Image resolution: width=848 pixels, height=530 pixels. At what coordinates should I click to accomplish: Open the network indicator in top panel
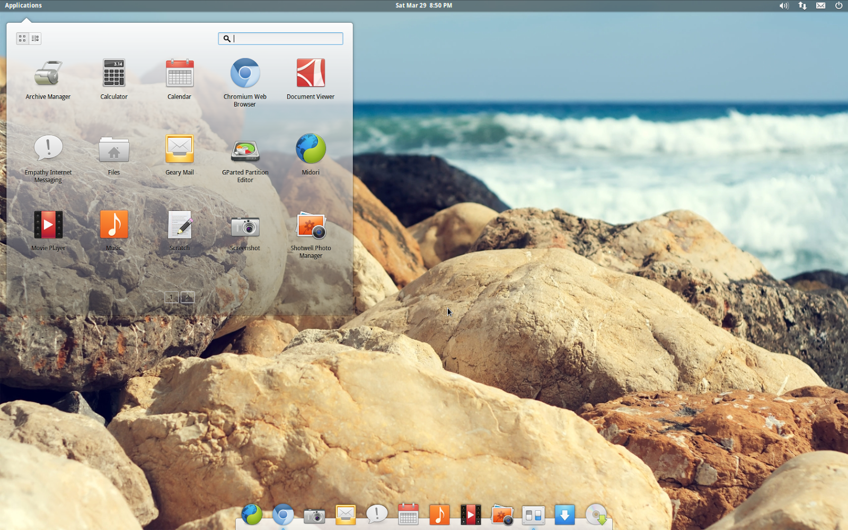(802, 5)
